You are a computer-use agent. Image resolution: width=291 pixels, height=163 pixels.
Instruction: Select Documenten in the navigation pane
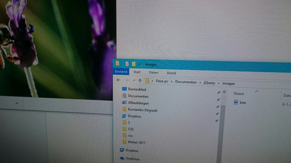point(138,96)
